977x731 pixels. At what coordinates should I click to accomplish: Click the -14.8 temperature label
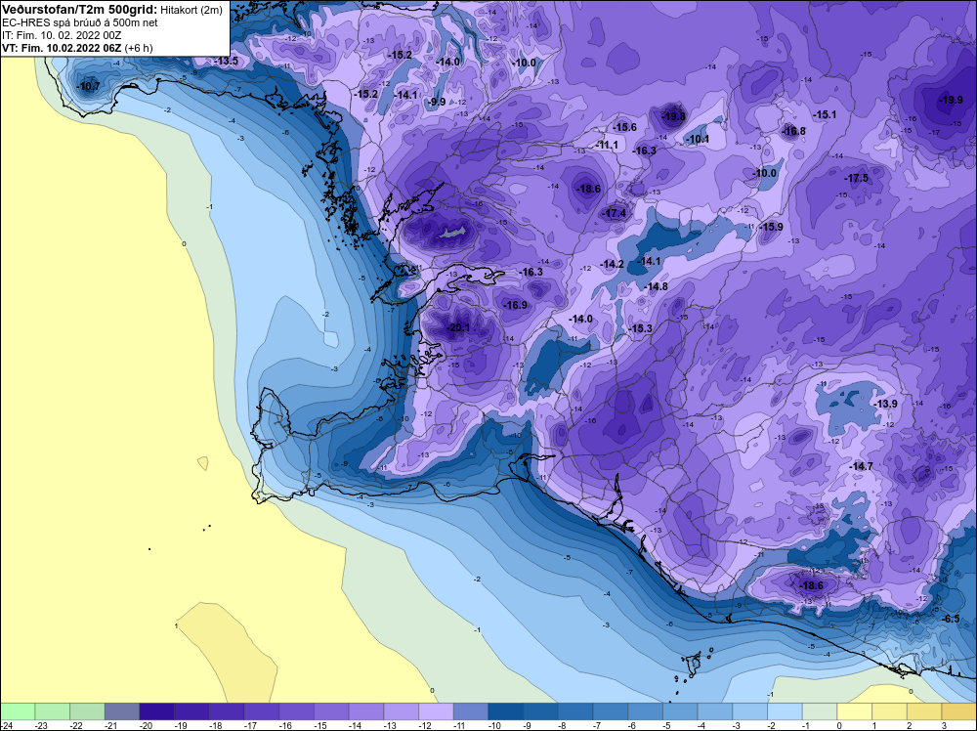click(x=657, y=286)
